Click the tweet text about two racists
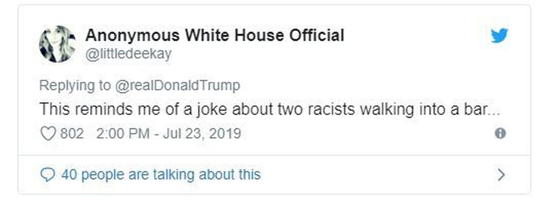 coord(270,109)
